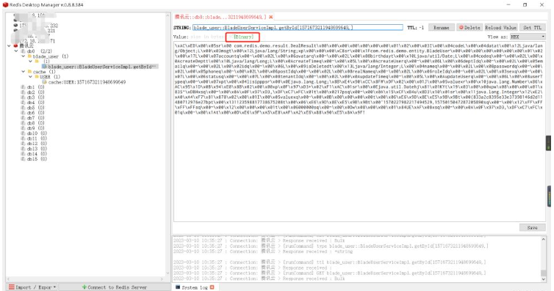Click the blade_user folder icon

click(x=29, y=56)
